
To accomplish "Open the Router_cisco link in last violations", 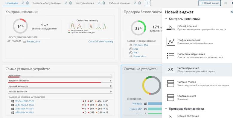I will point(33,42).
